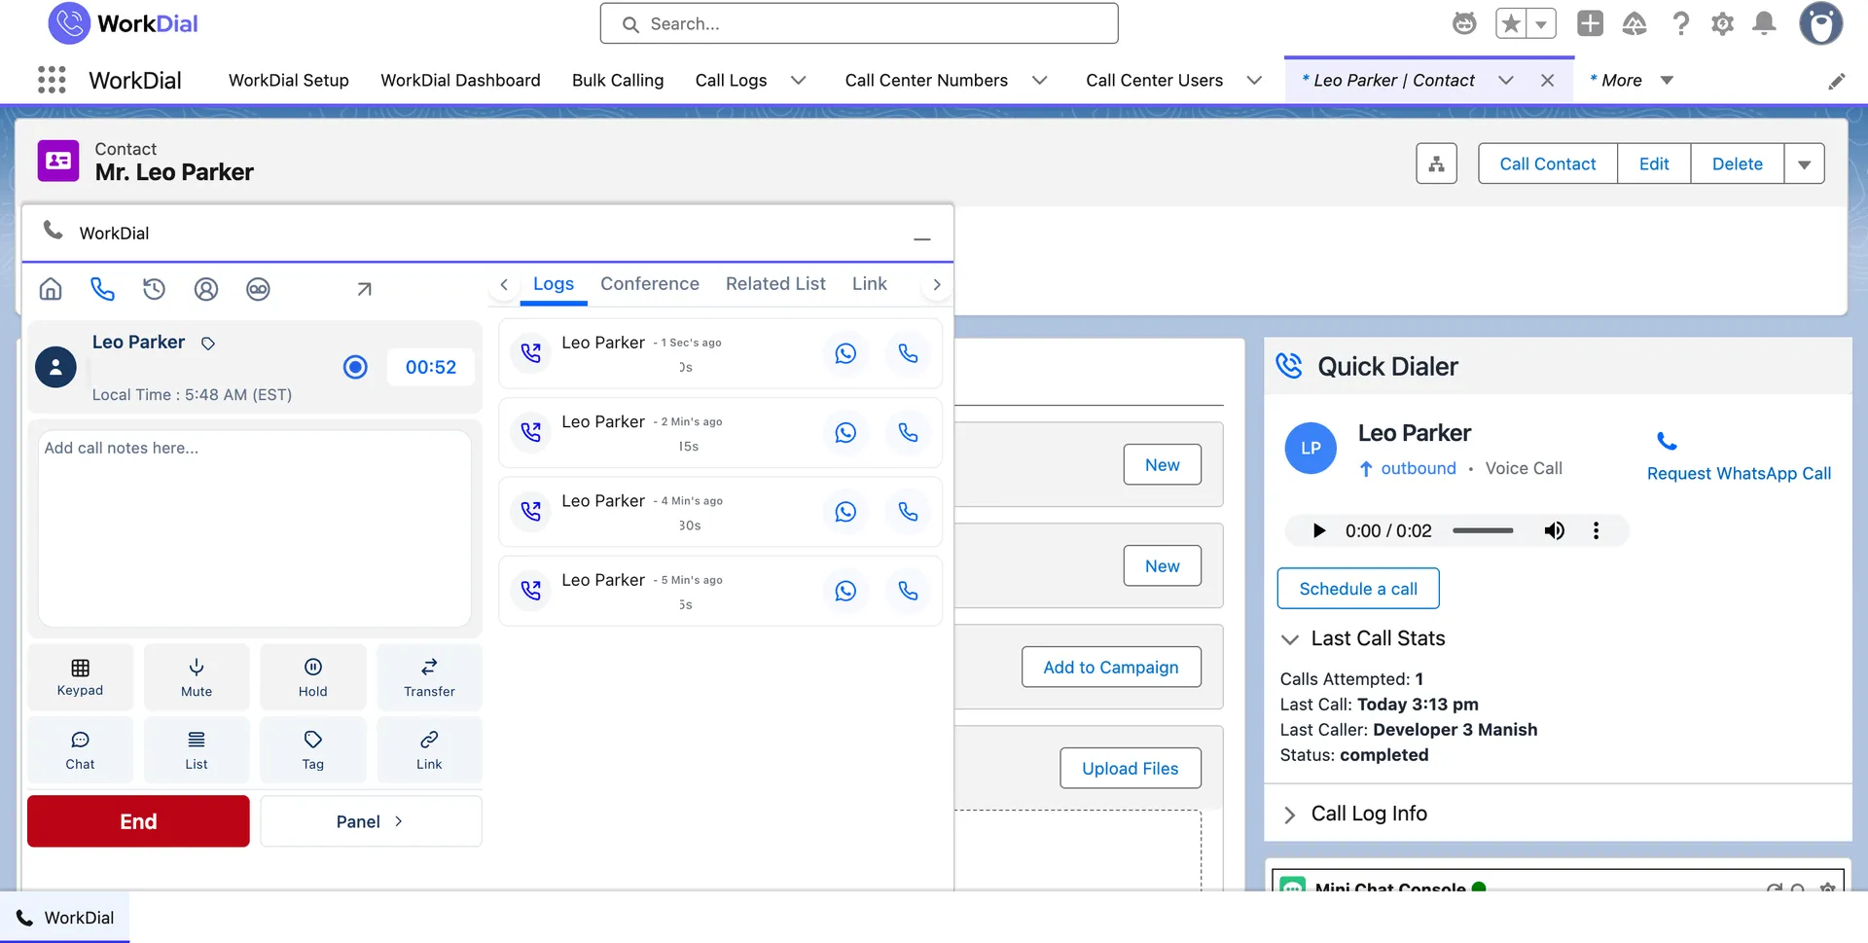Screen dimensions: 1868x943
Task: Open the Keypad
Action: coord(80,676)
